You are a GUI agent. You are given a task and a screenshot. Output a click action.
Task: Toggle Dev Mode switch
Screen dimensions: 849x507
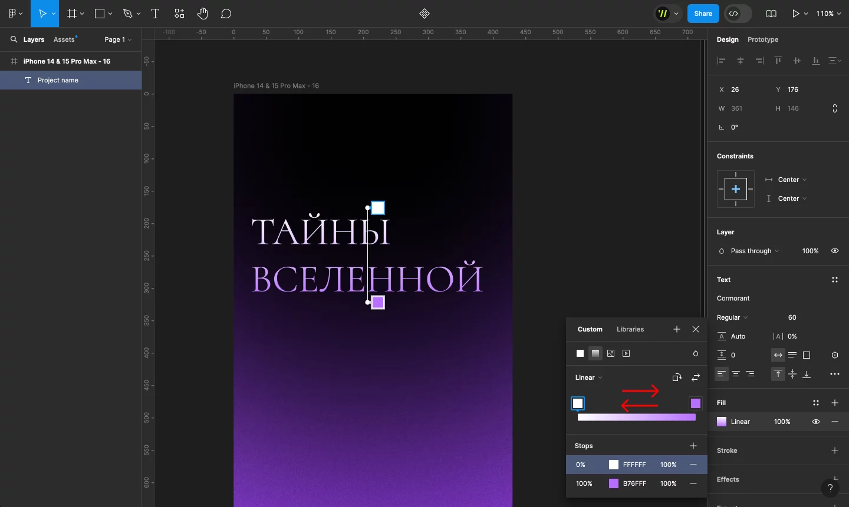(738, 14)
